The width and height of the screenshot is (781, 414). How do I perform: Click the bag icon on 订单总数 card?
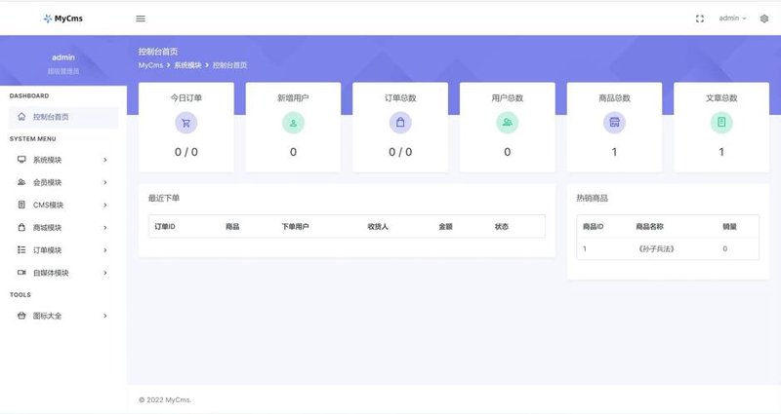coord(400,123)
